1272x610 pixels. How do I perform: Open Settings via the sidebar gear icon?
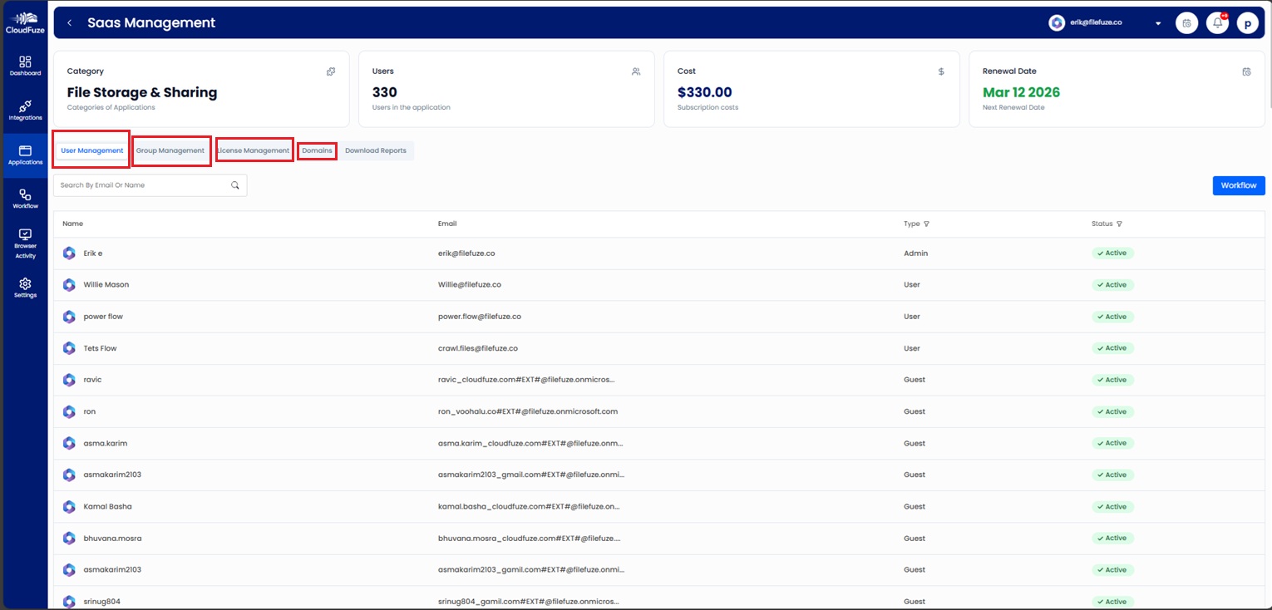click(25, 288)
